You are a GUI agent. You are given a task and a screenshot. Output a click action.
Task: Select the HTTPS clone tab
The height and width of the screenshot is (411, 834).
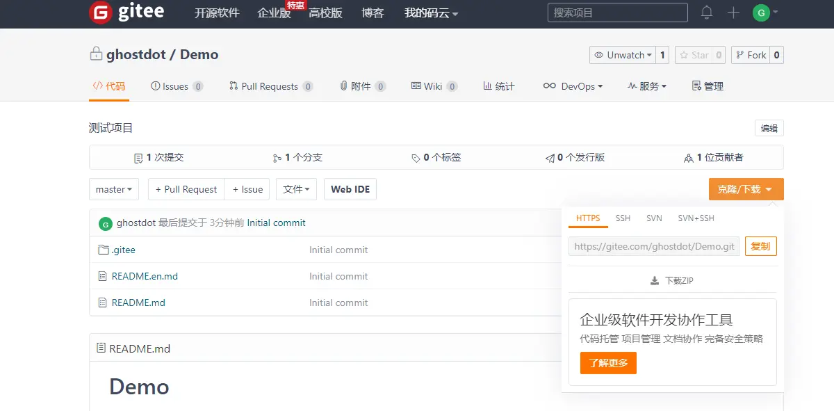click(x=588, y=218)
